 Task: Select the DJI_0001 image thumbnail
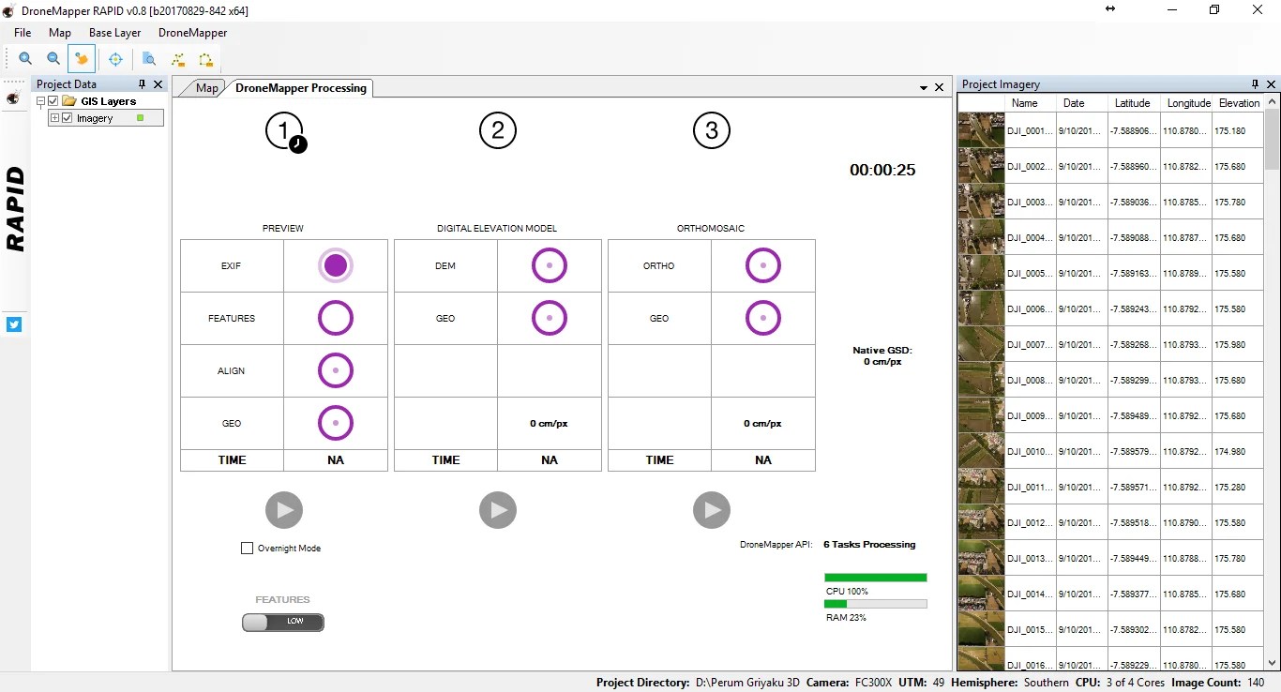click(980, 130)
